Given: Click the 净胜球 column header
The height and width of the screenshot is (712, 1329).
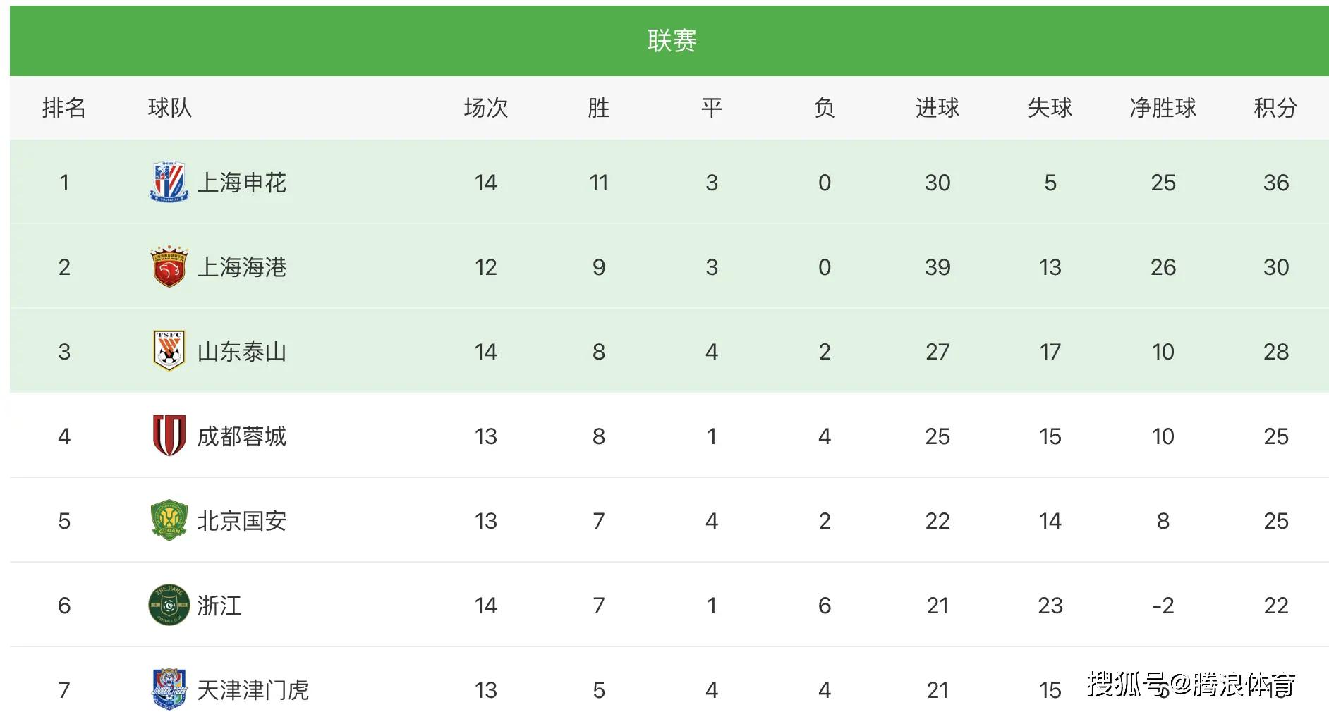Looking at the screenshot, I should pos(1163,108).
